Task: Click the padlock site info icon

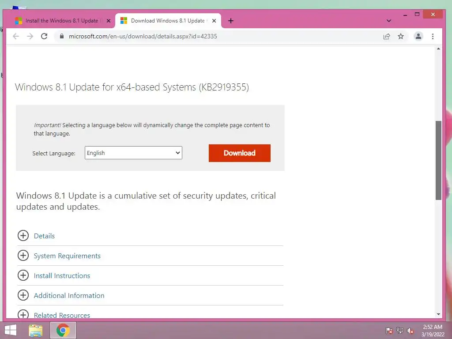Action: click(x=61, y=36)
